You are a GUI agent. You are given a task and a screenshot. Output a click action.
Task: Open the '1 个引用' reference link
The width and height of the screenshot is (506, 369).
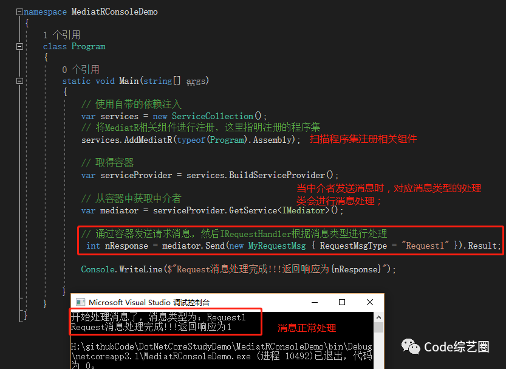point(61,35)
